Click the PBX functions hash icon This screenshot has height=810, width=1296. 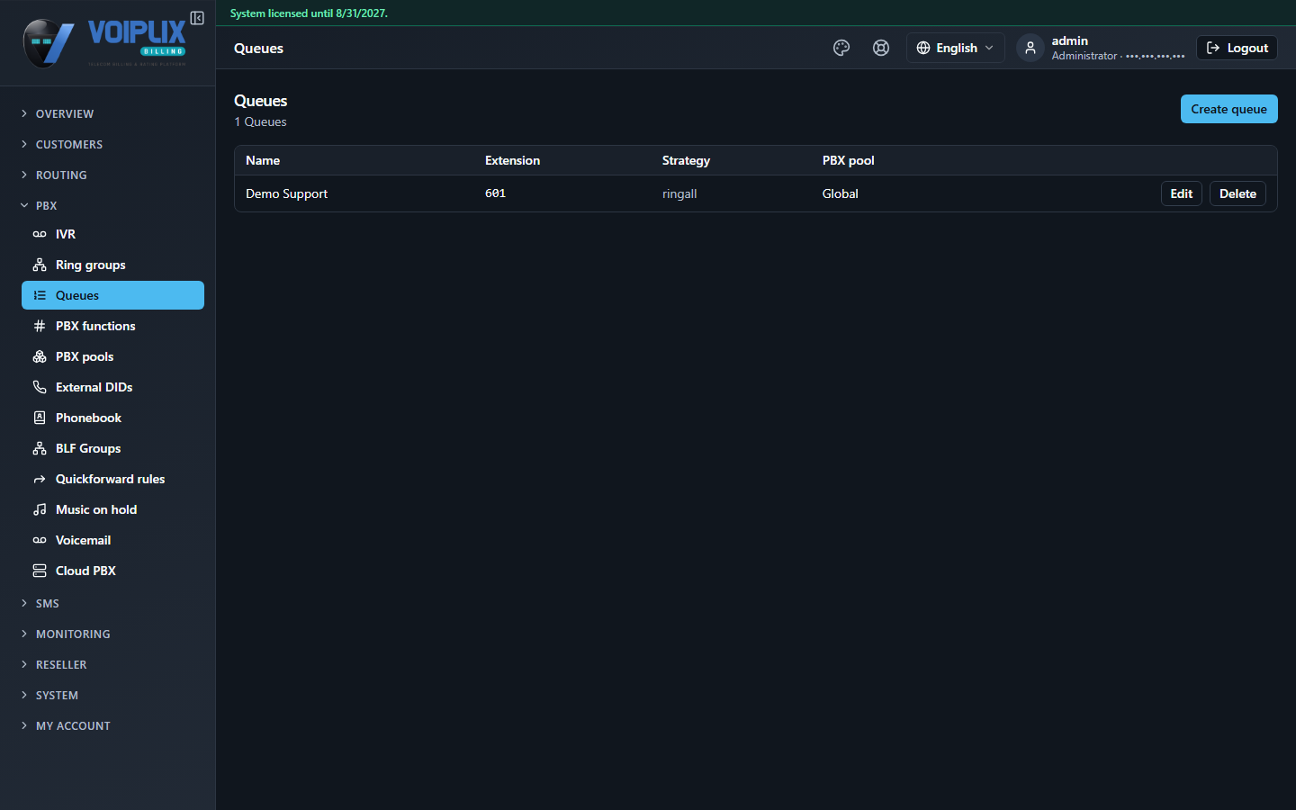tap(40, 326)
